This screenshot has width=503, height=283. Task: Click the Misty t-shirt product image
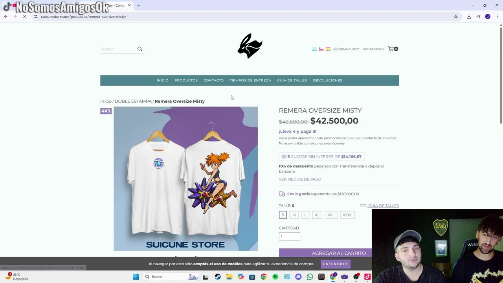pos(185,178)
